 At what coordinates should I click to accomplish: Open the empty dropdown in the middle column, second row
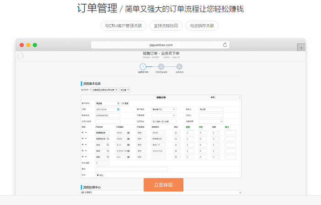(164, 115)
